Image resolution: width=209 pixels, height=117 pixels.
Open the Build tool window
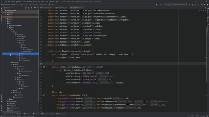[x=52, y=114]
